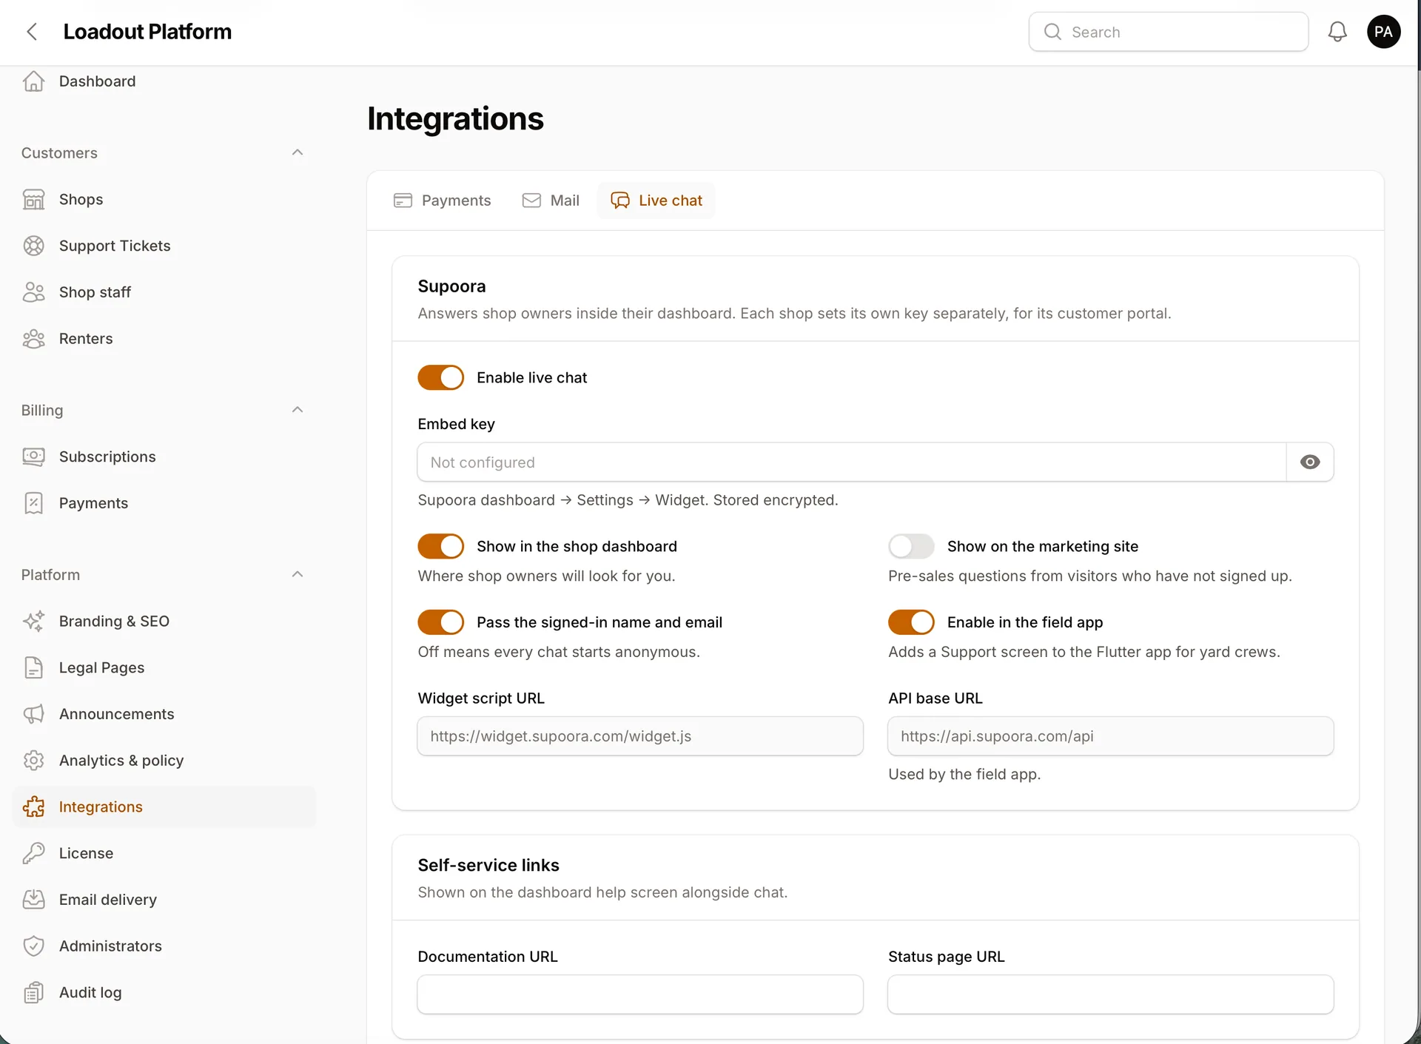This screenshot has height=1044, width=1421.
Task: Click the Legal Pages document icon
Action: tap(33, 667)
